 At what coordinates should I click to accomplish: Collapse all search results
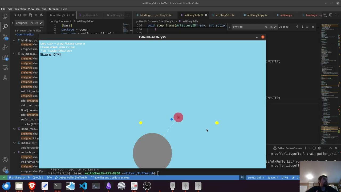tap(42, 15)
